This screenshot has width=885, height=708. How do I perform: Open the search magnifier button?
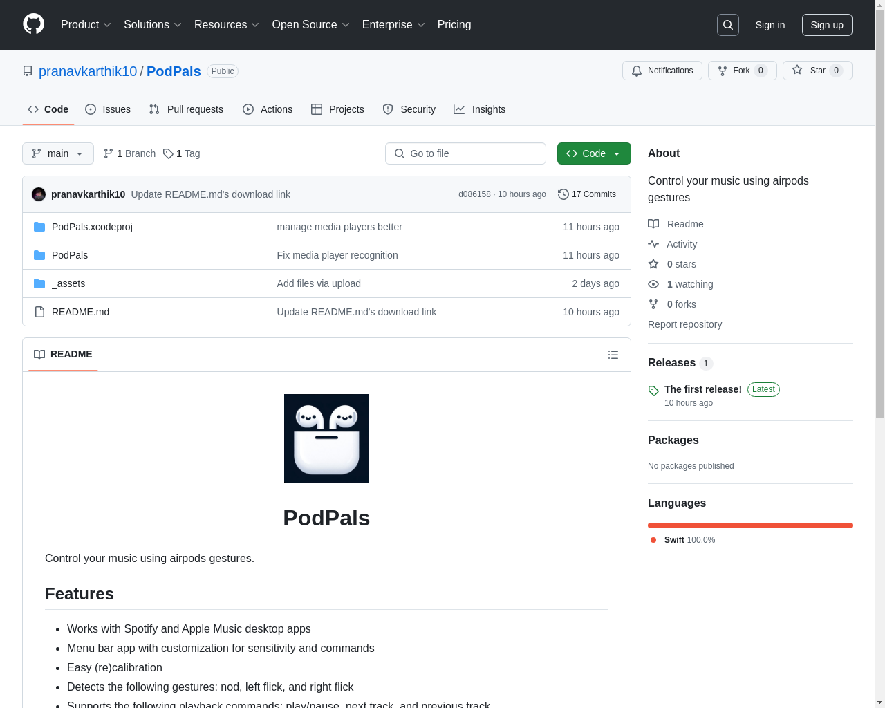(728, 25)
